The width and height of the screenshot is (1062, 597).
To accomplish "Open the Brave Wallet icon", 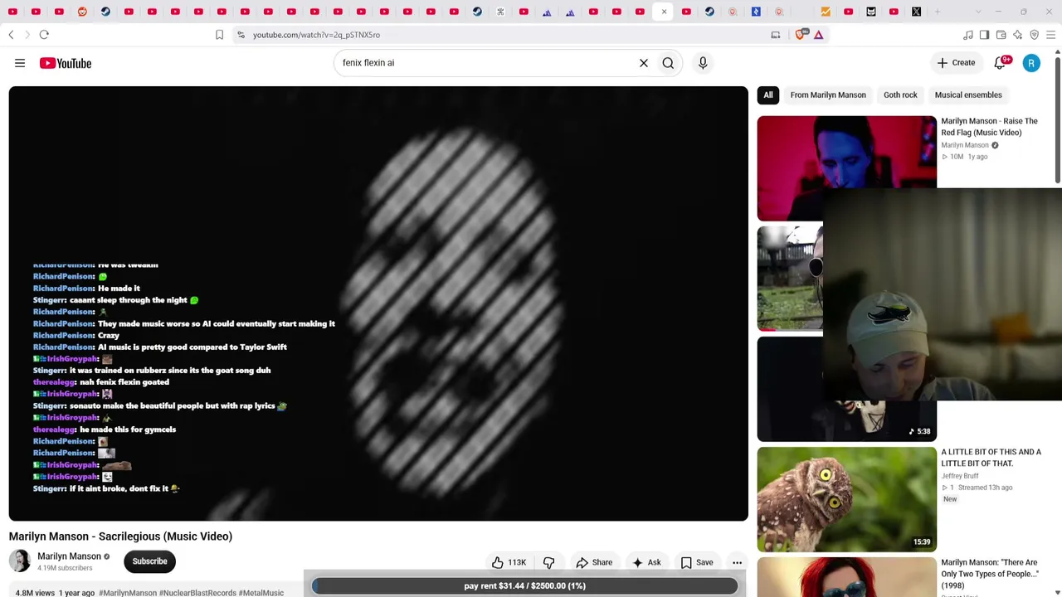I will point(1001,35).
